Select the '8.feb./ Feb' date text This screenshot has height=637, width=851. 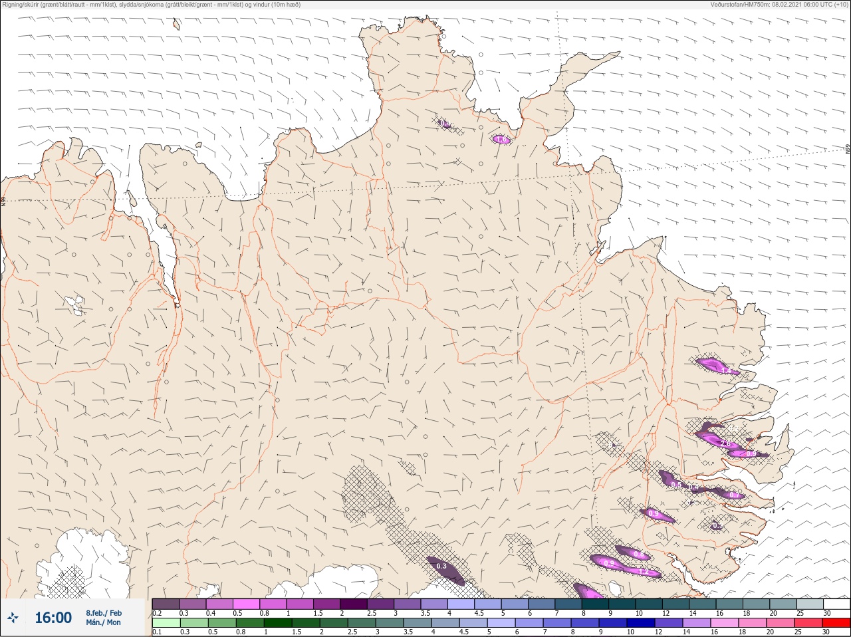[x=104, y=612]
